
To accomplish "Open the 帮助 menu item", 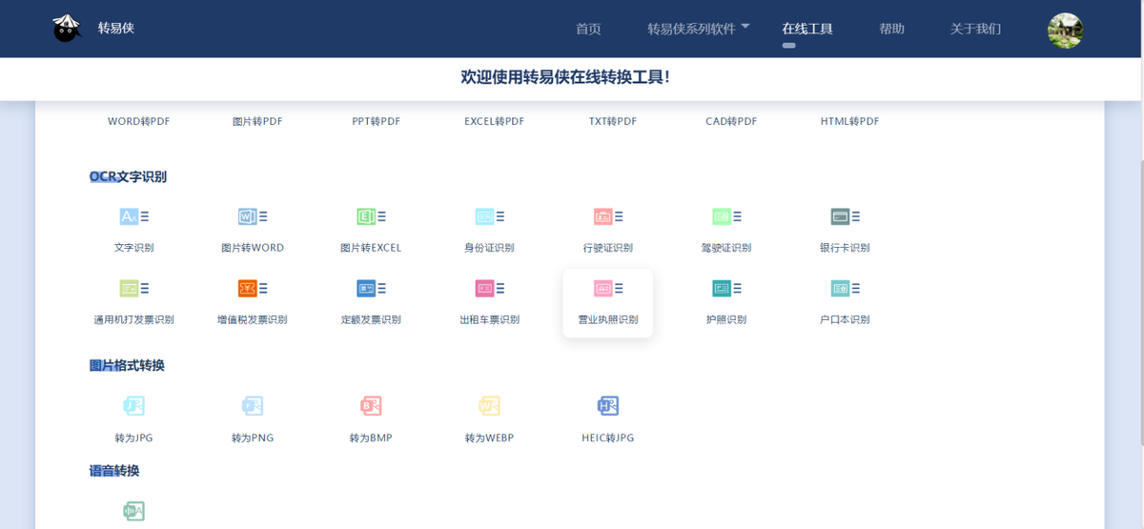I will [x=891, y=29].
